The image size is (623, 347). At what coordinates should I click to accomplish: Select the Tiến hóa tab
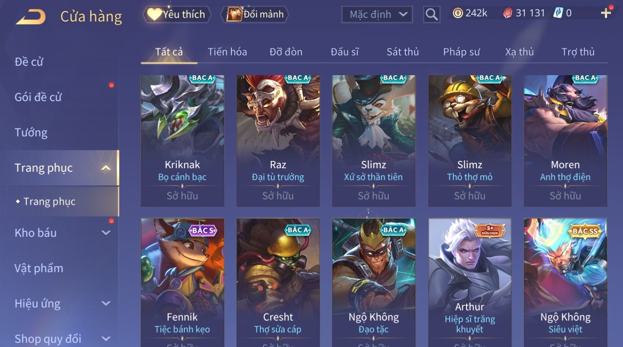click(x=227, y=52)
